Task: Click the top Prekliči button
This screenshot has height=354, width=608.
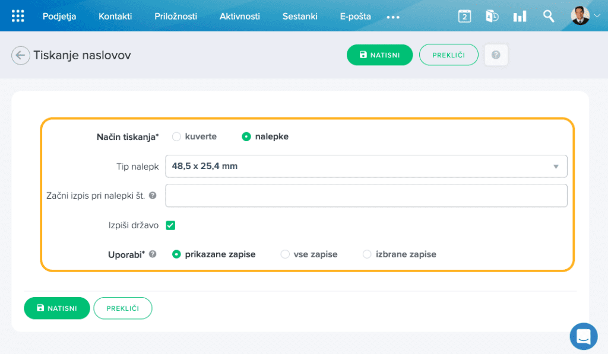Action: point(448,55)
